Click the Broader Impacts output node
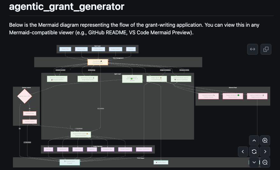This screenshot has width=280, height=170. coord(125,149)
